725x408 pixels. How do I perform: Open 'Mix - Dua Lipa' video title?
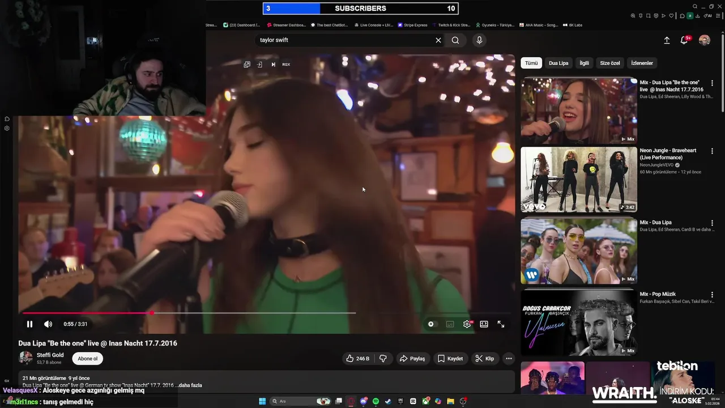[x=656, y=223]
